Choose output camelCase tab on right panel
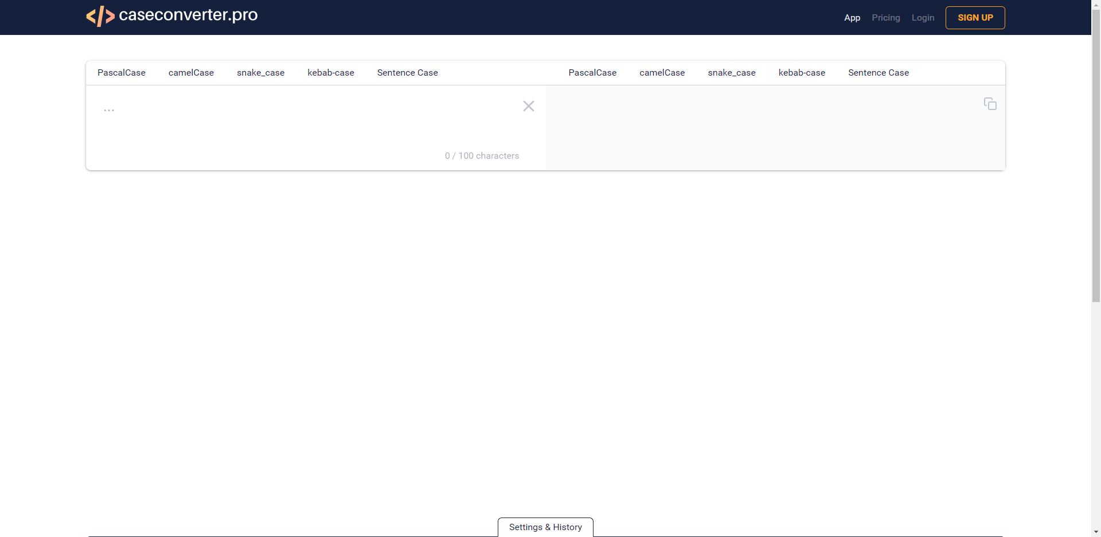 [662, 73]
